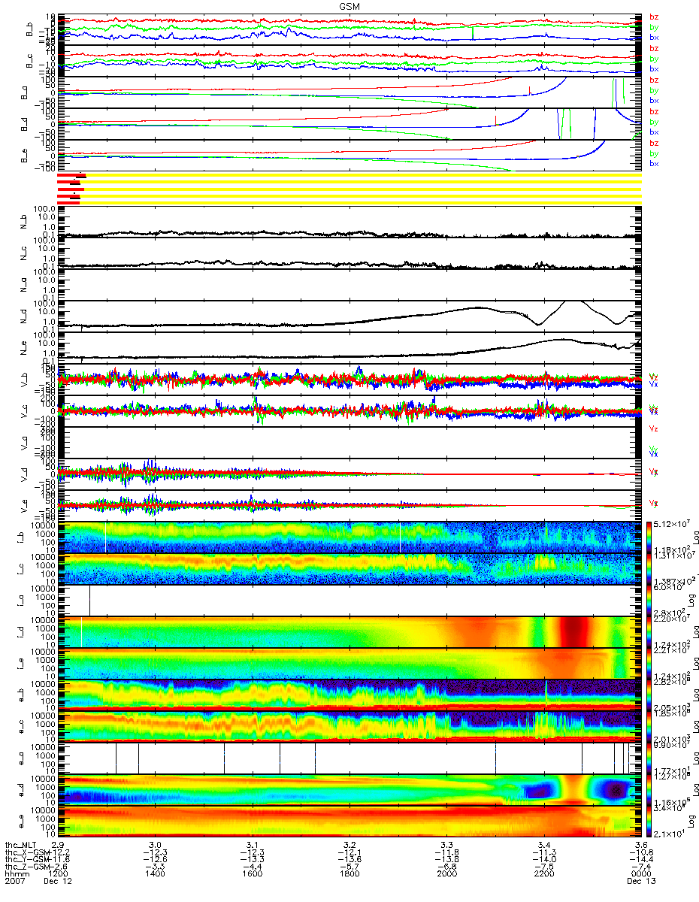699x902 pixels.
Task: Click the thc_Z-GSM footer row label
Action: coord(29,867)
